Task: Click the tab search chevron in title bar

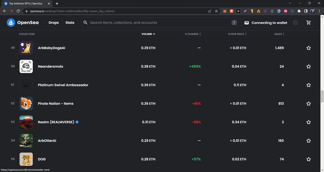Action: [290, 3]
